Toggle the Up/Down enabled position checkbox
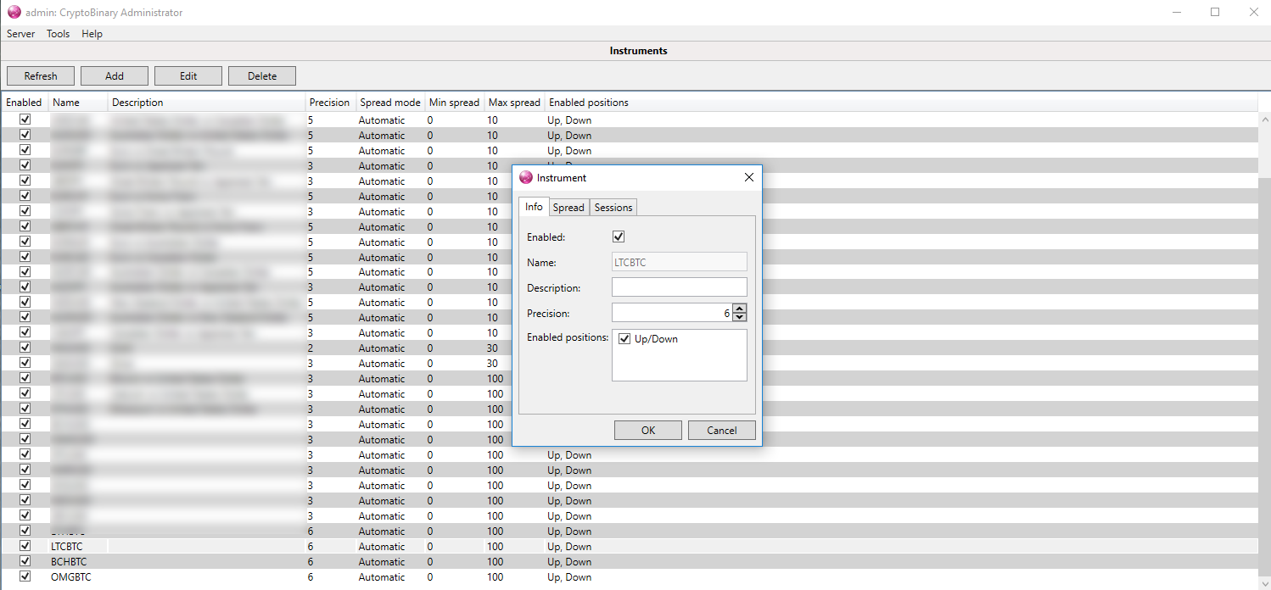1271x590 pixels. click(x=624, y=339)
